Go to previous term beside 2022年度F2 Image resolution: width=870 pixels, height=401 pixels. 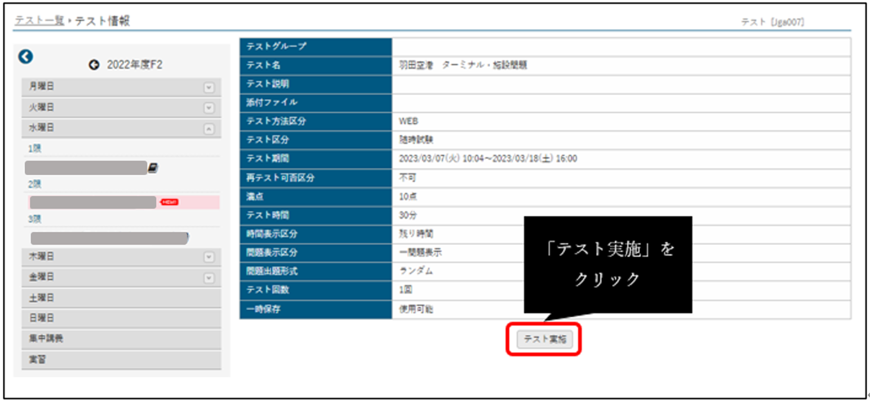pos(94,65)
